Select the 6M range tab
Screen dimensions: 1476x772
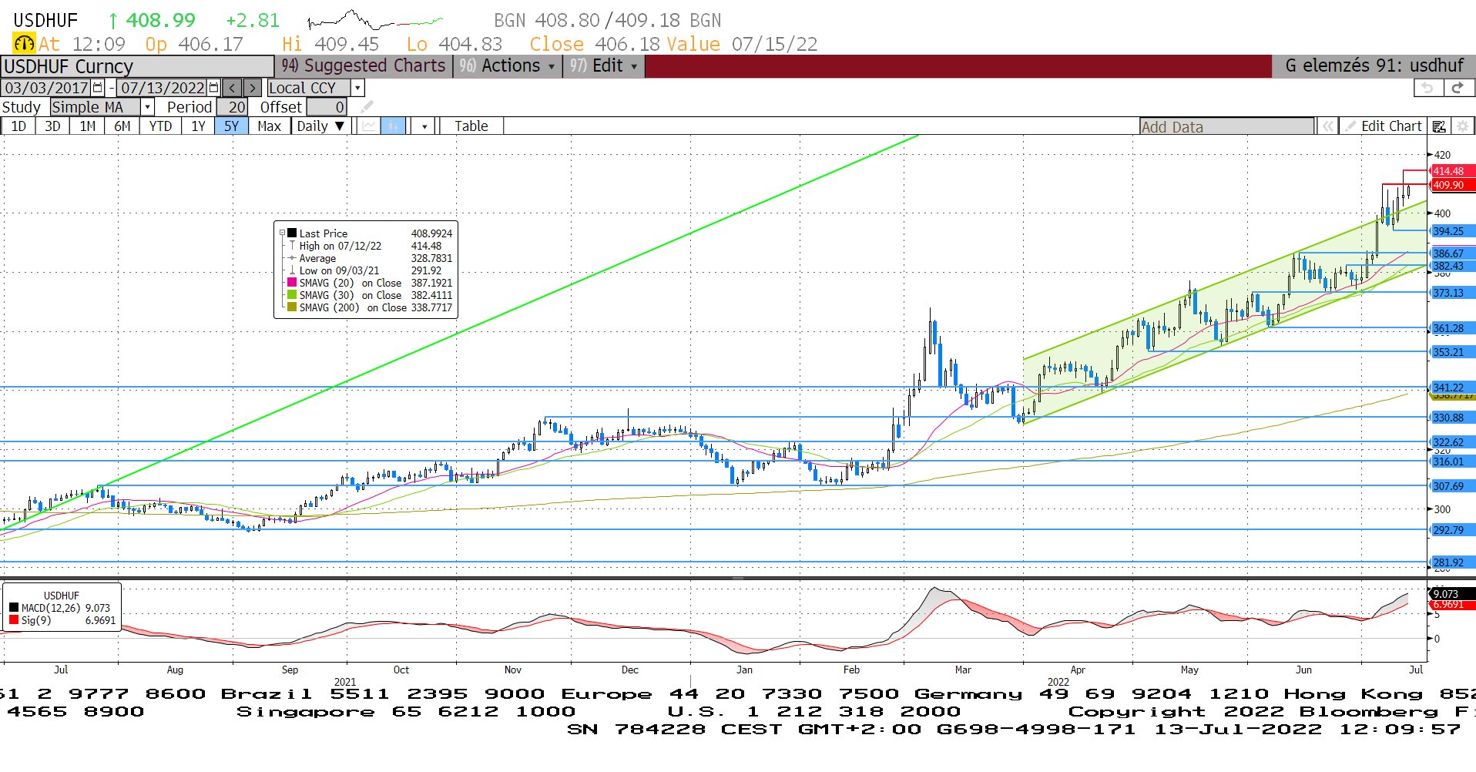coord(122,126)
